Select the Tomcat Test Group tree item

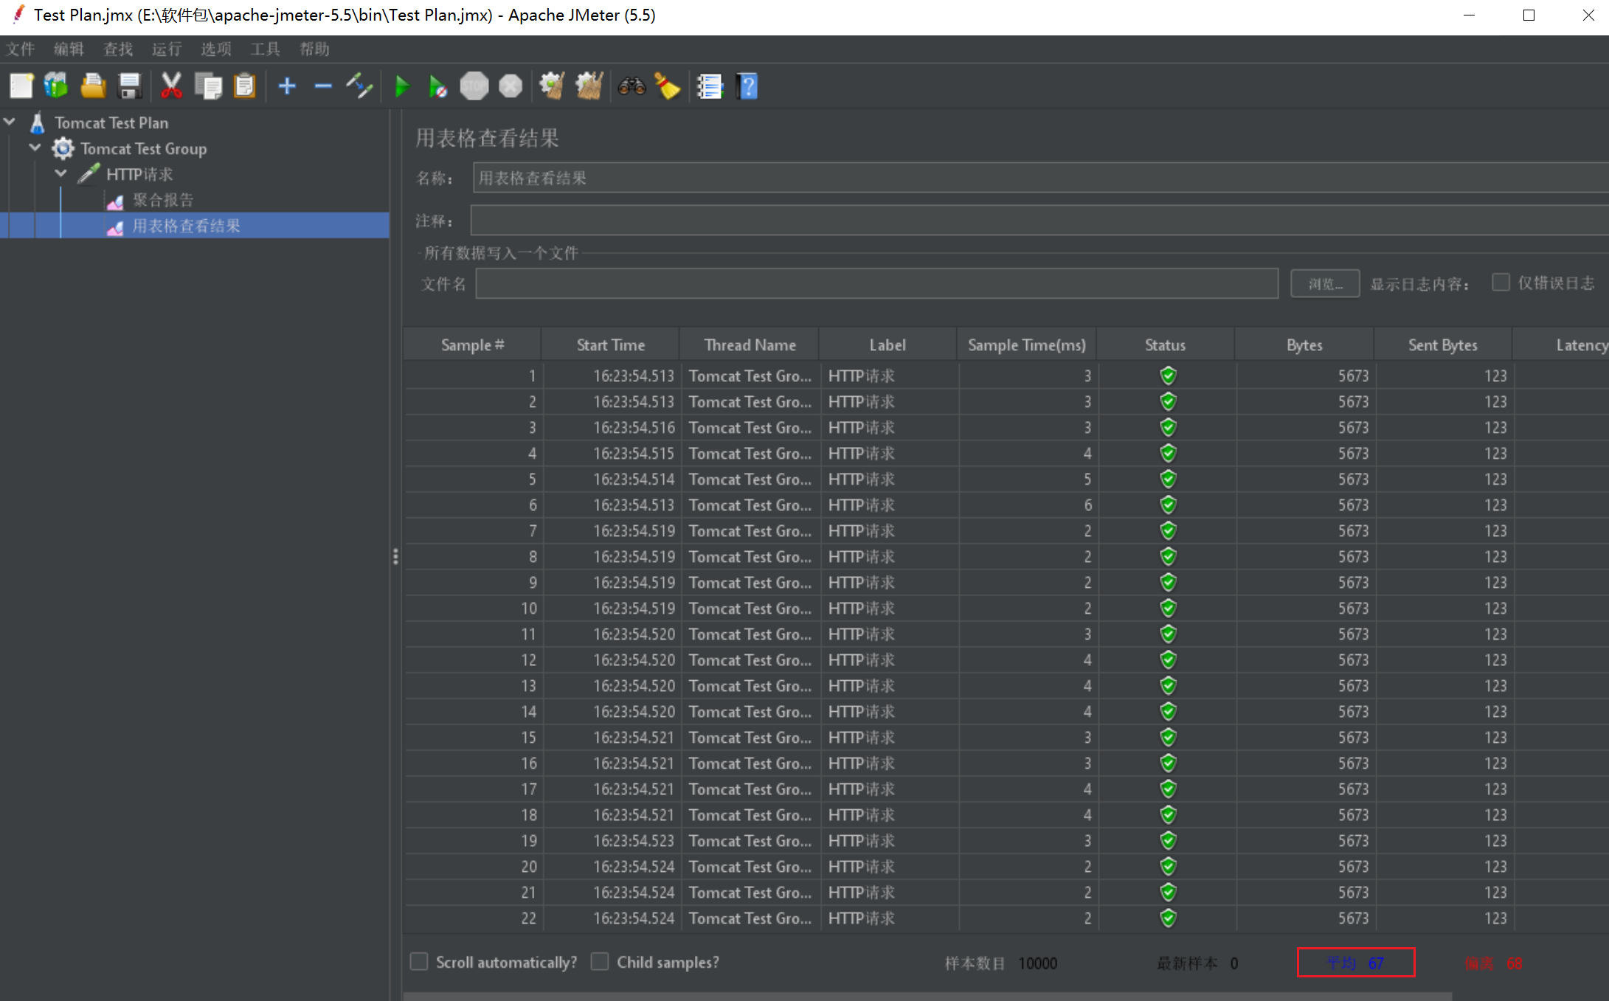click(144, 148)
